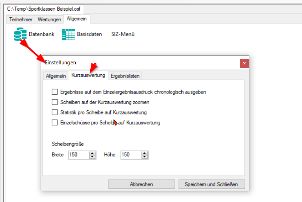This screenshot has width=302, height=202.
Task: Select the Kurzauswertung tab
Action: tap(88, 75)
